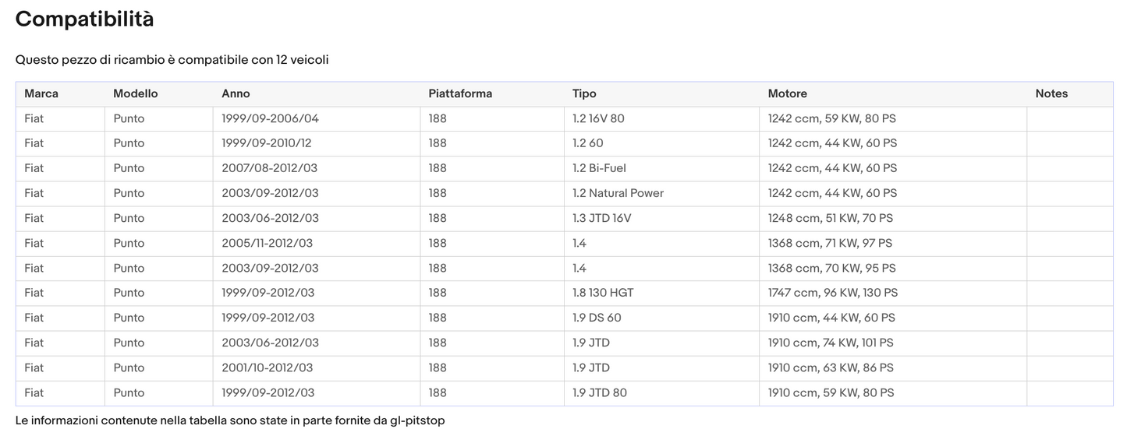This screenshot has height=443, width=1127.
Task: Click the Marca column header
Action: (41, 93)
